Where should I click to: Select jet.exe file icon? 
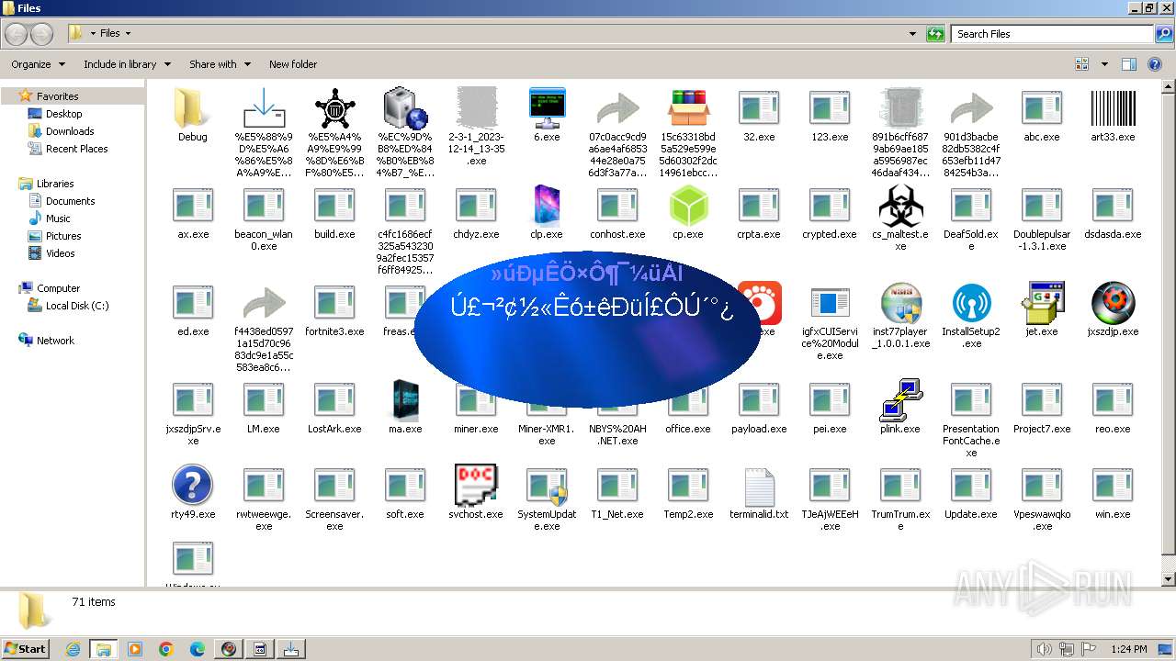point(1042,303)
